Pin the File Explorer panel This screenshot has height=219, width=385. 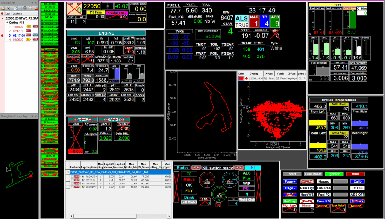point(32,2)
